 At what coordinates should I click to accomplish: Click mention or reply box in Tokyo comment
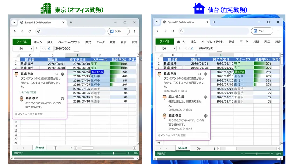40,114
